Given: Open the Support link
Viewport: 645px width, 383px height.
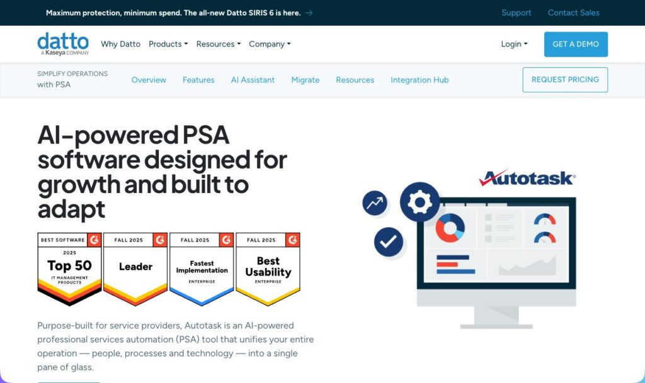Looking at the screenshot, I should coord(517,13).
